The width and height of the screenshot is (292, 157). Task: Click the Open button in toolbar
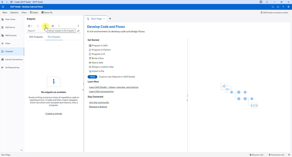pos(34,13)
